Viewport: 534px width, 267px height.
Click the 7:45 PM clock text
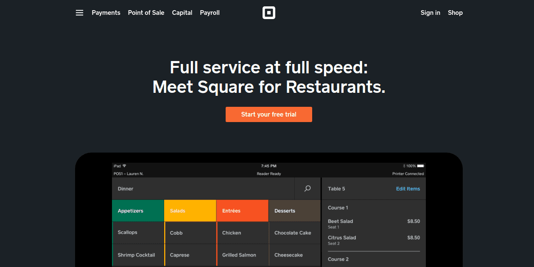pyautogui.click(x=269, y=166)
